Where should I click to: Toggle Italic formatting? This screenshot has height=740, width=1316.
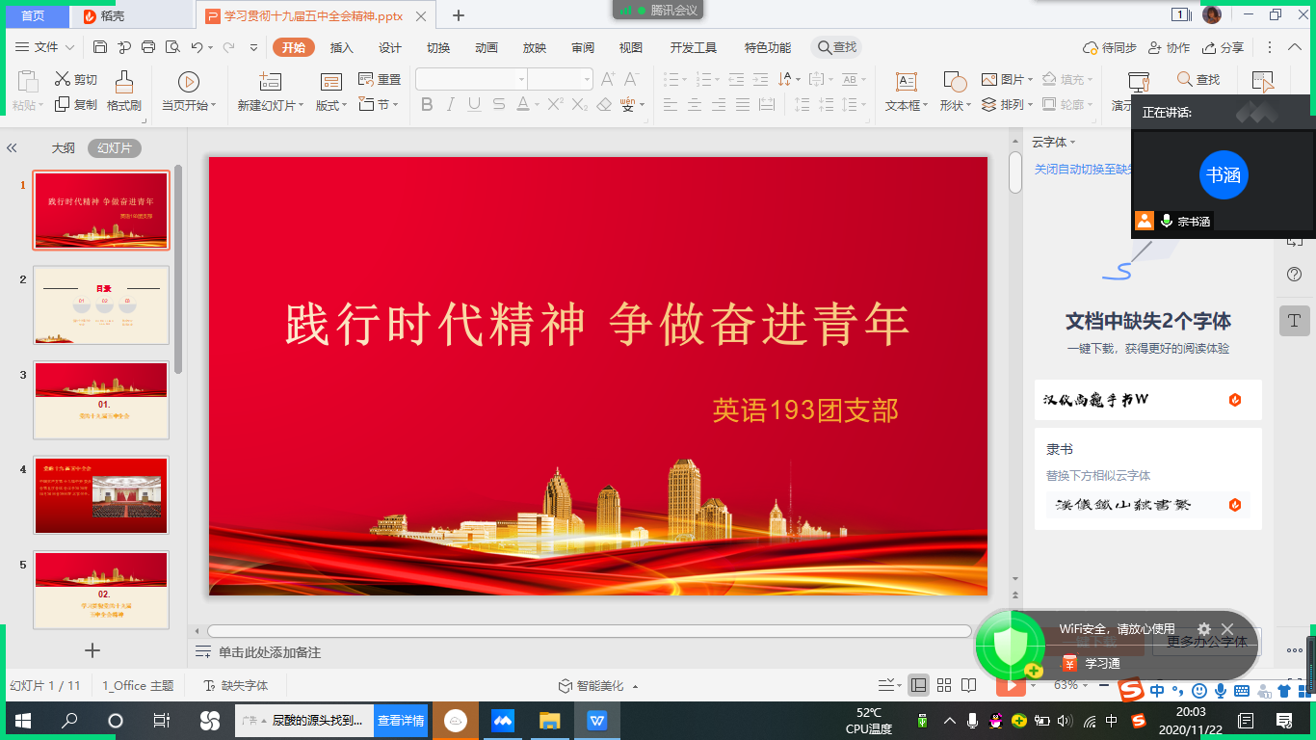(450, 104)
